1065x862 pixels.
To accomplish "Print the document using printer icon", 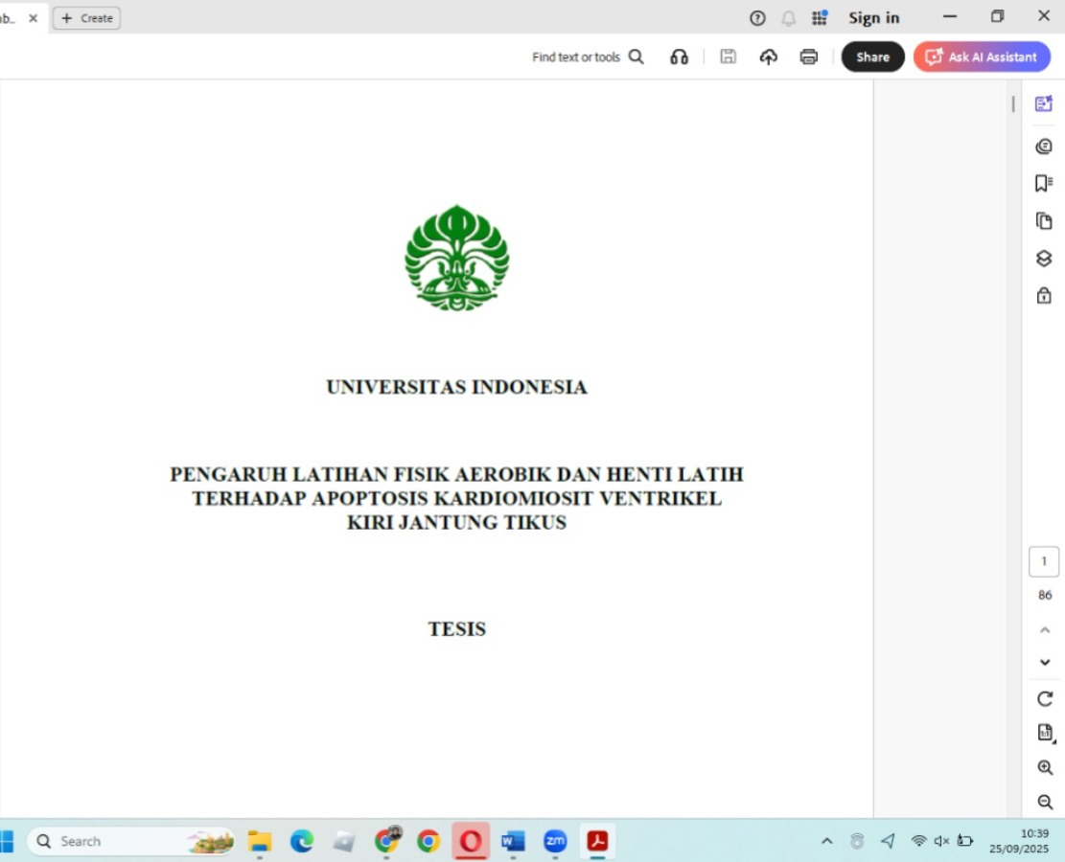I will (x=808, y=57).
